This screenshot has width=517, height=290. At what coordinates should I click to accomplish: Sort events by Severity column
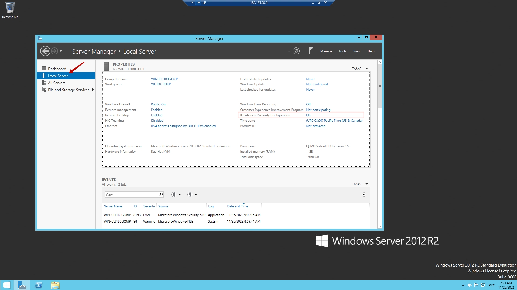point(149,206)
